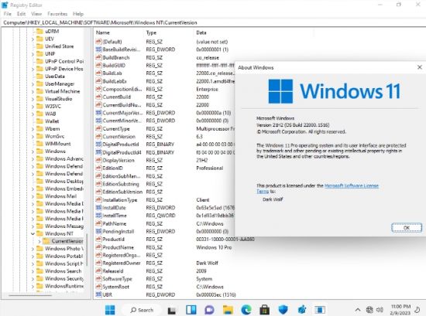Click the UBR DWORD icon

[x=98, y=294]
